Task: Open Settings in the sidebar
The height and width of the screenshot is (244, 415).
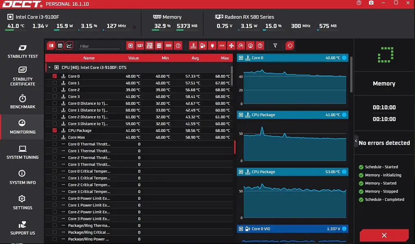Action: pyautogui.click(x=22, y=203)
